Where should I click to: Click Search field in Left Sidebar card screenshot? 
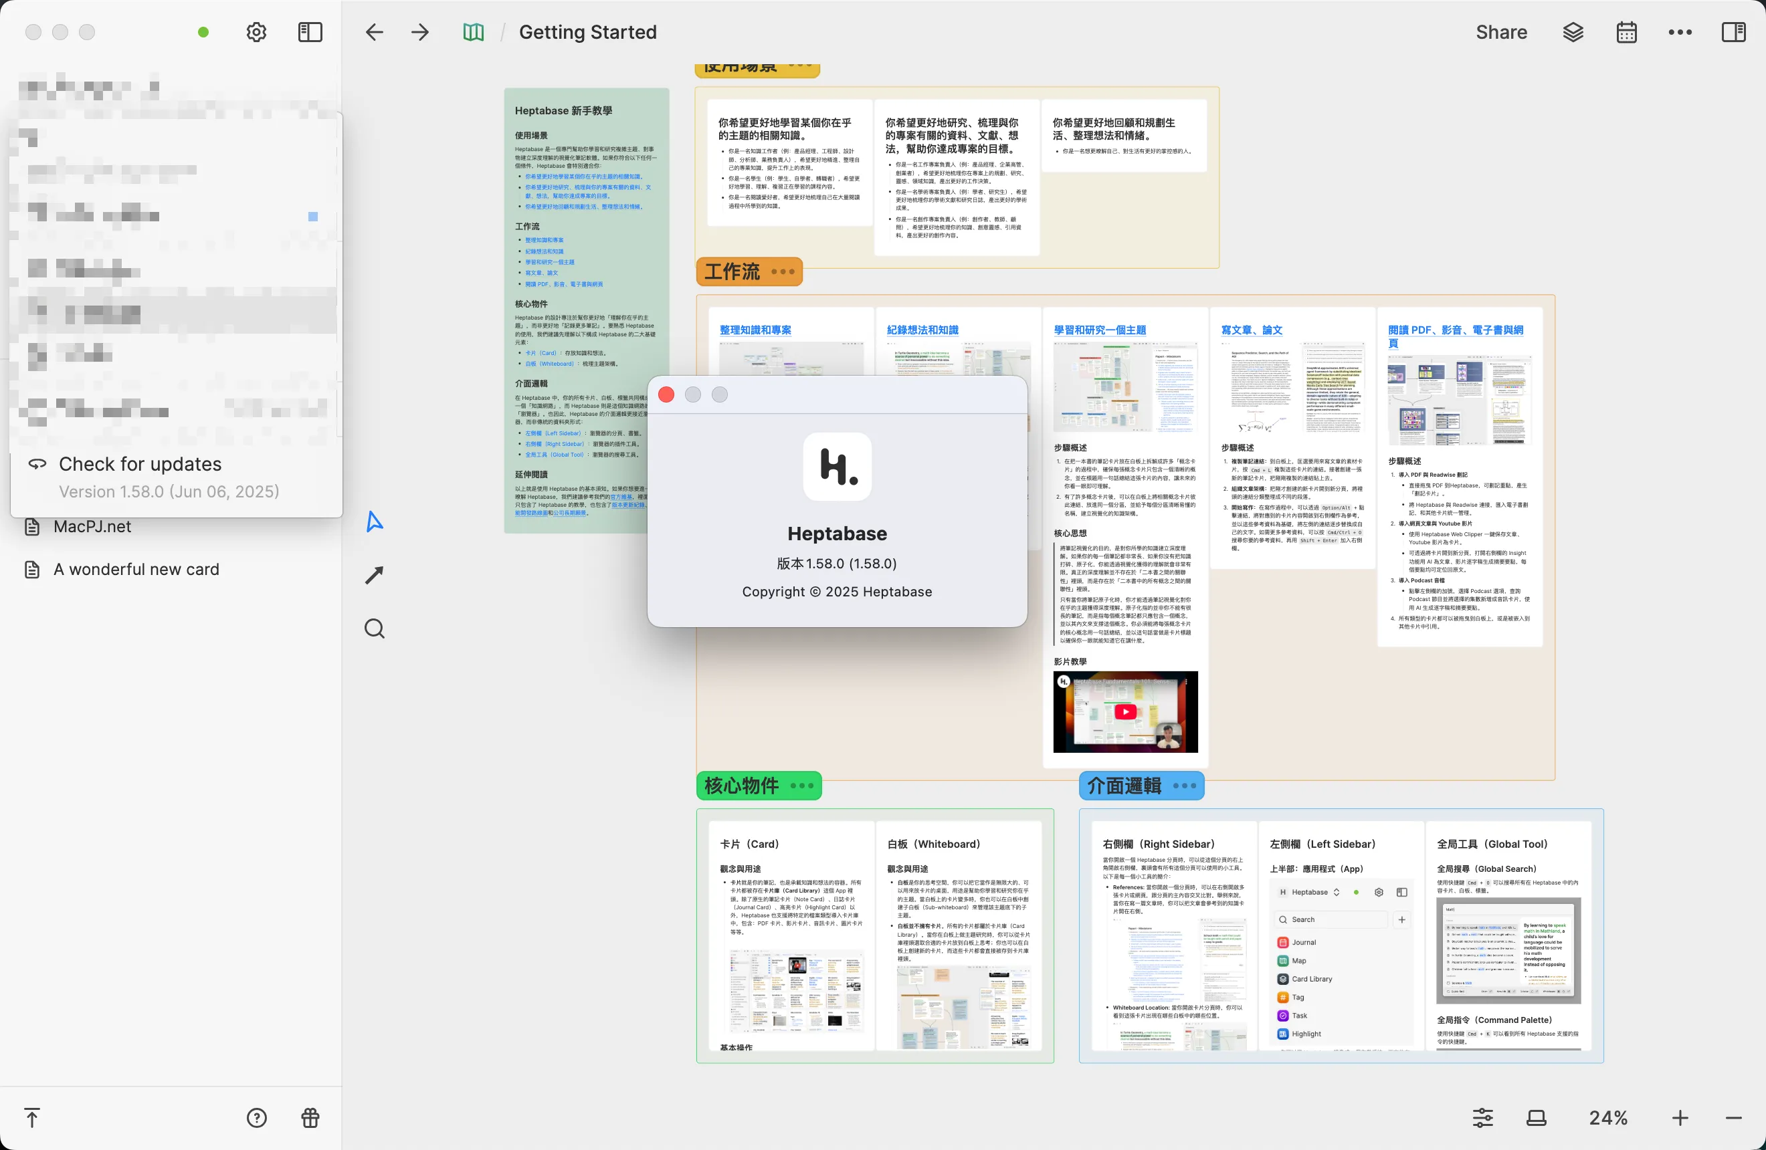tap(1331, 919)
